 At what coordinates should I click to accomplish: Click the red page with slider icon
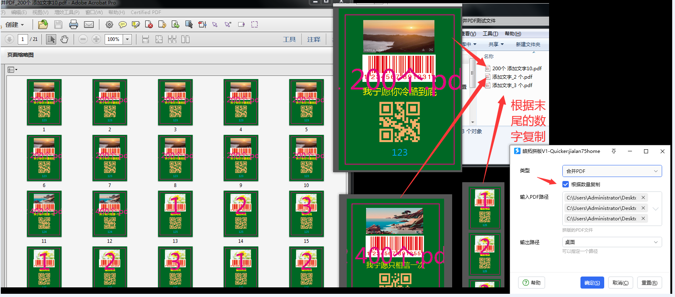(x=202, y=24)
